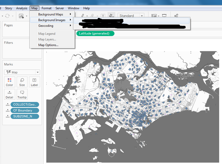Open the Analysis menu
Image resolution: width=222 pixels, height=164 pixels.
point(22,8)
